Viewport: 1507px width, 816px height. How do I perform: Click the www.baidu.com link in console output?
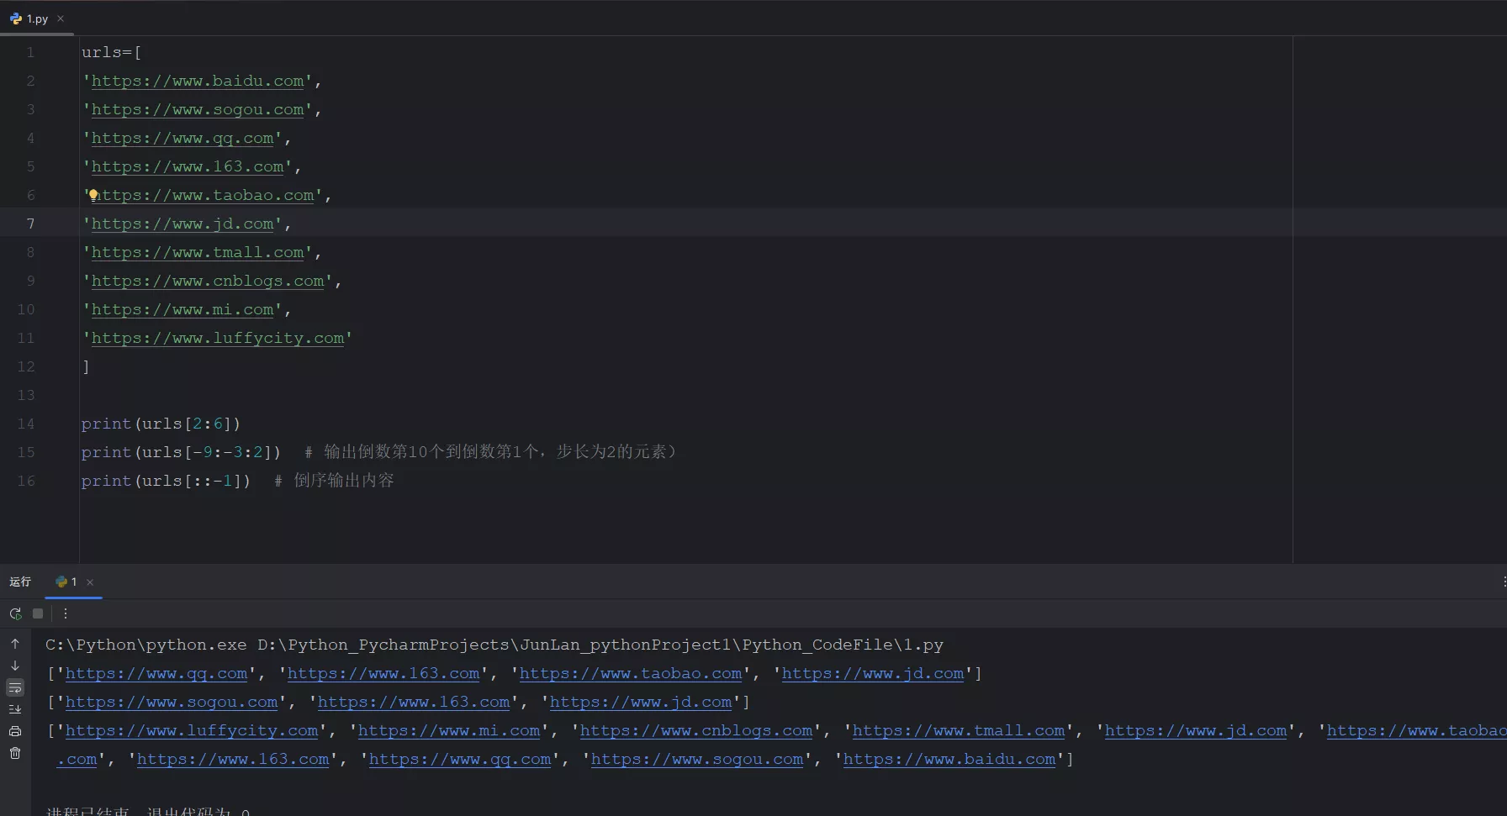tap(949, 760)
